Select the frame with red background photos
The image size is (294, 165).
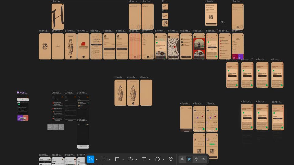pos(199,46)
